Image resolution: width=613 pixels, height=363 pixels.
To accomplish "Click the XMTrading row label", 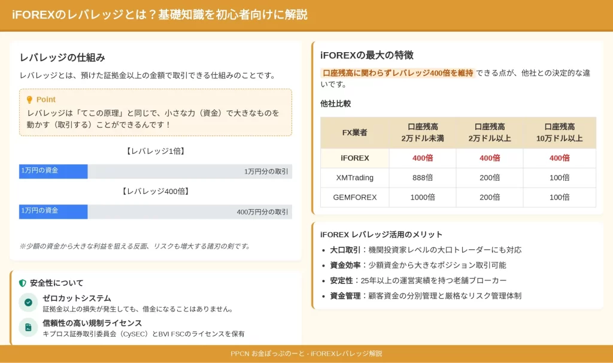I will pyautogui.click(x=354, y=177).
